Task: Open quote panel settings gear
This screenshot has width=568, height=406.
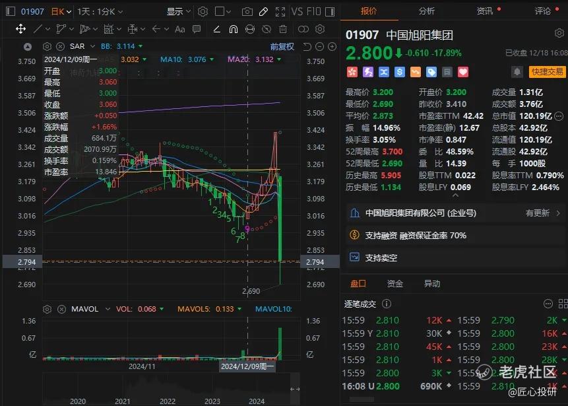Action: pos(559,34)
